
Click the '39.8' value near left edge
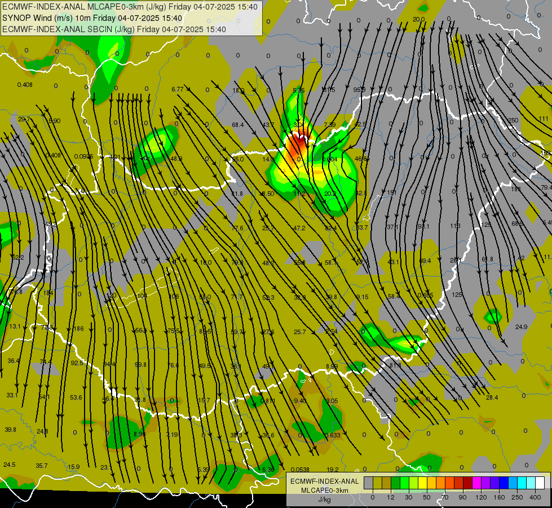[11, 430]
